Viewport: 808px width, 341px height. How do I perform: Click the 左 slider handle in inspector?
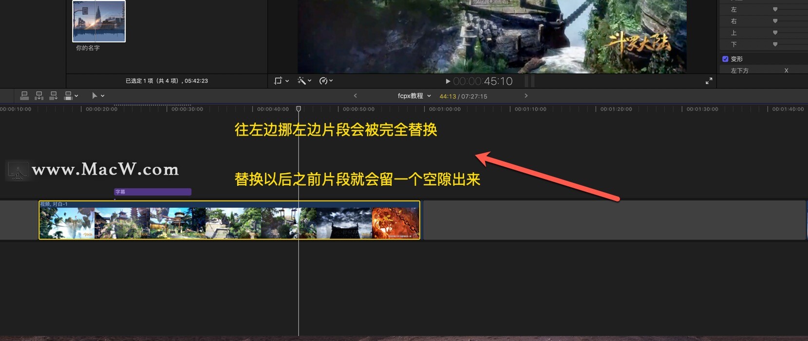pos(775,9)
